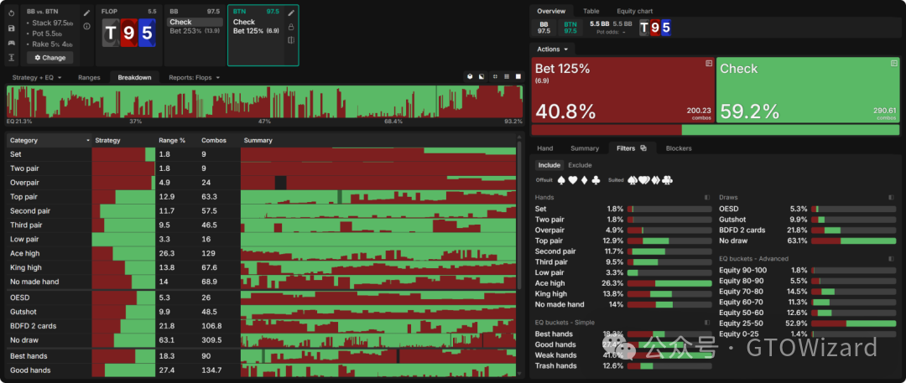Click the lock icon in BTN panel
906x383 pixels.
[x=291, y=27]
